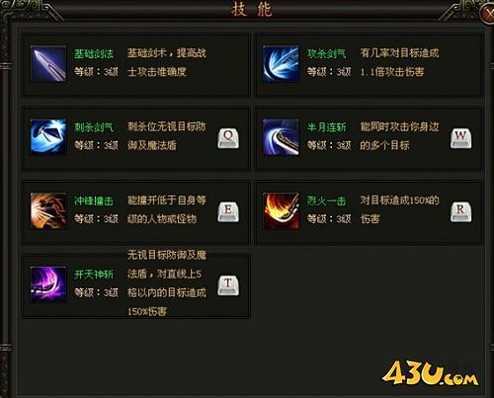Screen dimensions: 494x398
Task: Close the 技能 skills window
Action: point(489,13)
